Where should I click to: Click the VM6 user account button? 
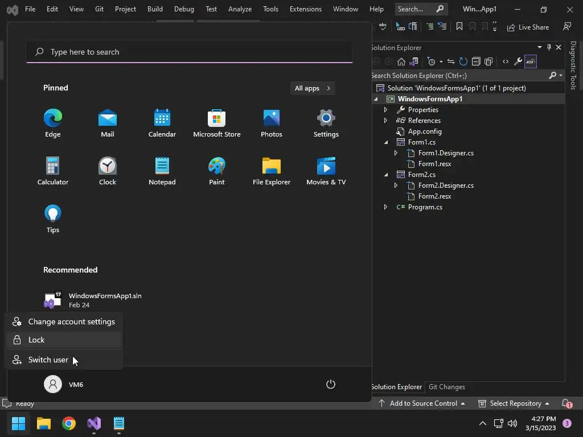[64, 384]
